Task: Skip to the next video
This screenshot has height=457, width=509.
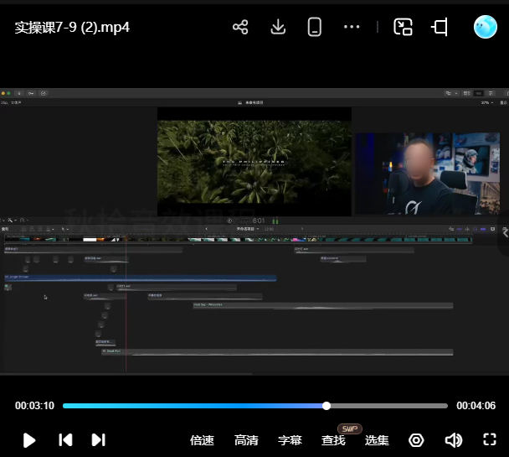Action: [x=98, y=439]
